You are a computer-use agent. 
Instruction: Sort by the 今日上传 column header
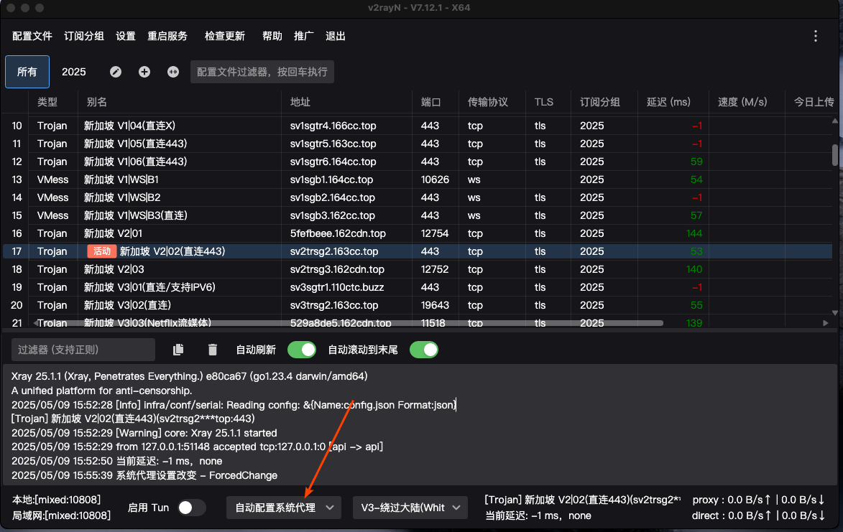814,102
